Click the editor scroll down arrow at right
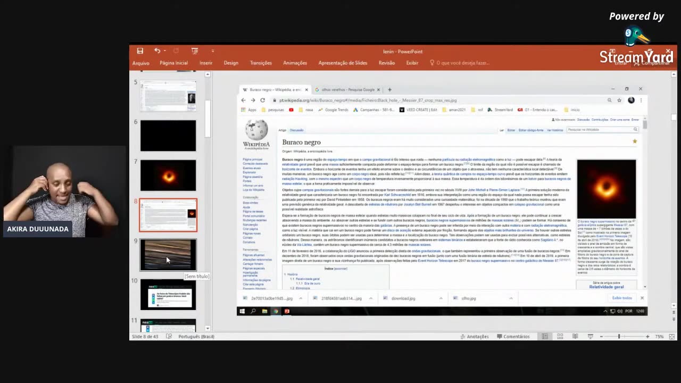Screen dimensions: 681x383 click(x=673, y=305)
